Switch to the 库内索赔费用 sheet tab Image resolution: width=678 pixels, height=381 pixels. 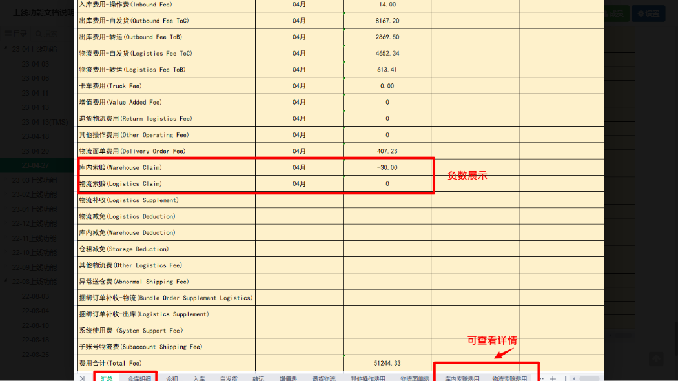point(462,378)
